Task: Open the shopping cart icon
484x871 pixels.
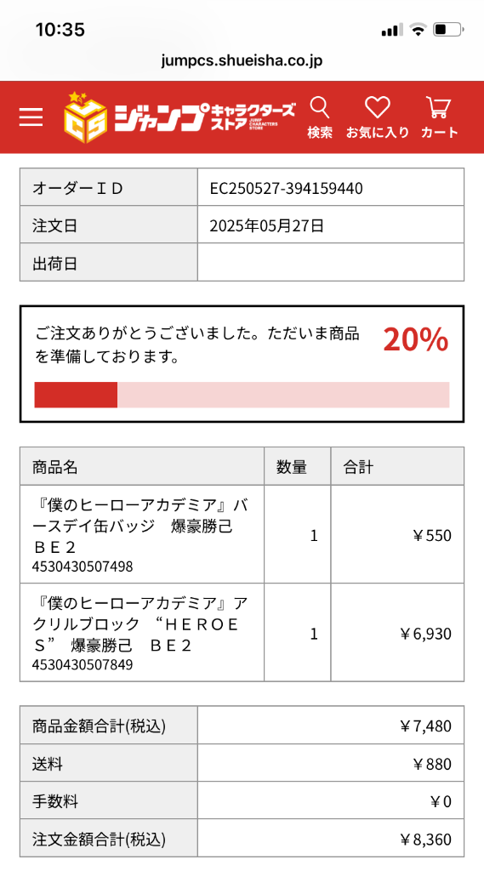Action: [438, 107]
